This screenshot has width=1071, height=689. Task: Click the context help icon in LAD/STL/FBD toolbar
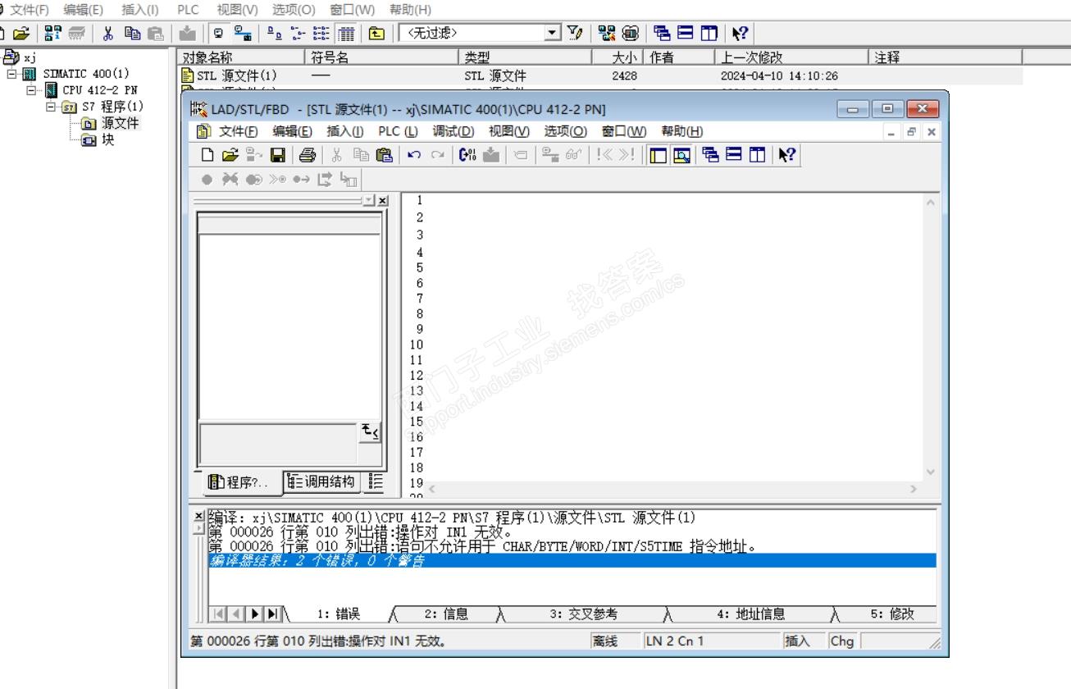click(787, 154)
